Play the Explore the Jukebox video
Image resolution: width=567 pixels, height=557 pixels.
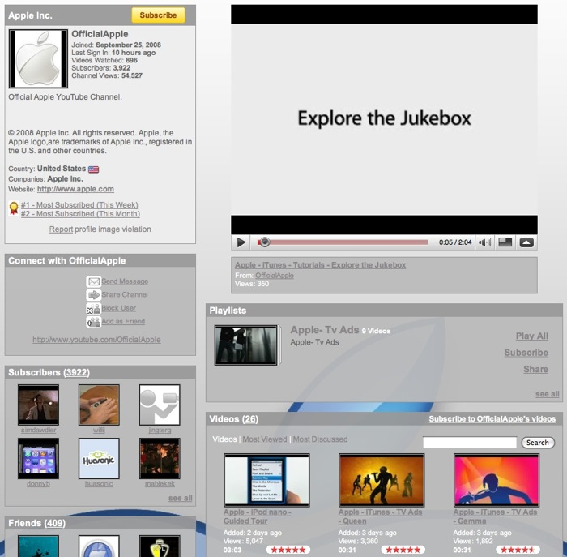[x=241, y=242]
